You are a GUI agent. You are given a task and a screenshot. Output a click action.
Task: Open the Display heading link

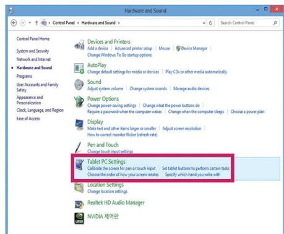pyautogui.click(x=95, y=122)
